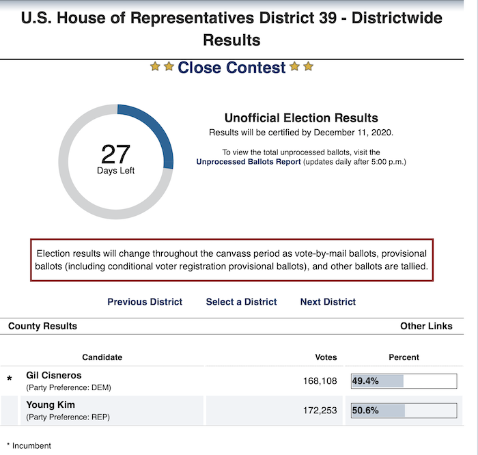The width and height of the screenshot is (478, 455).
Task: Click the incumbent asterisk beside Gil Cisneros
Action: [x=10, y=379]
